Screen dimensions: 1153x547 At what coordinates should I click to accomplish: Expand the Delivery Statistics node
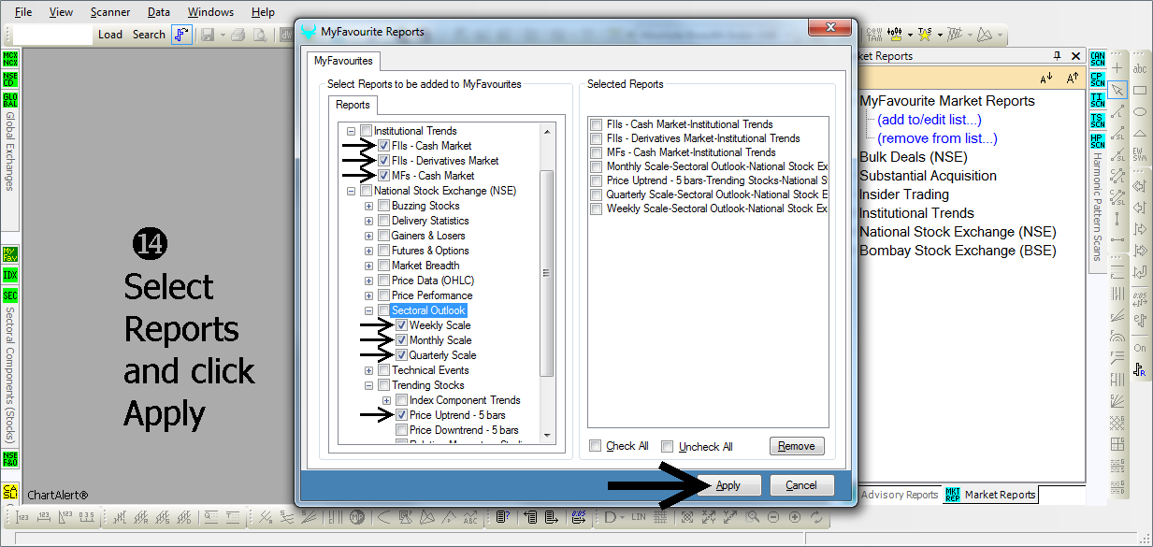pos(369,221)
